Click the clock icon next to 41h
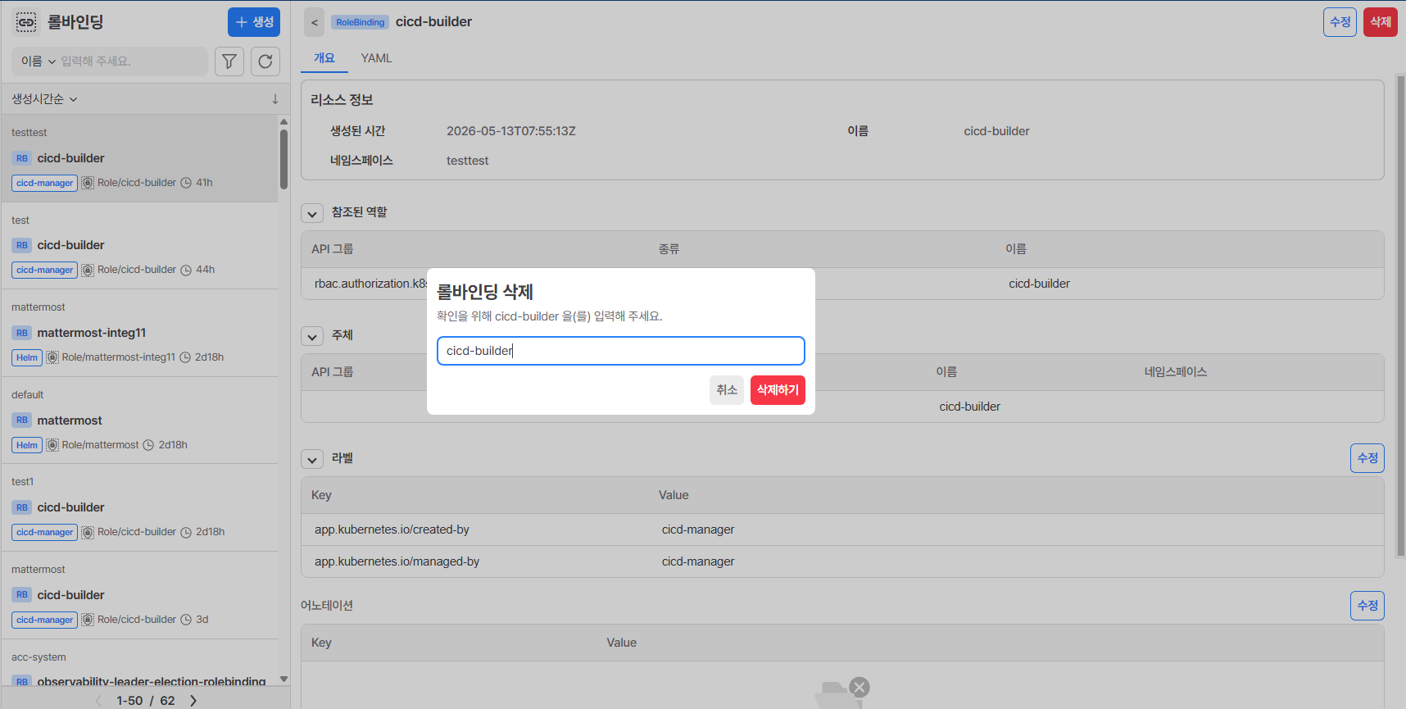This screenshot has width=1406, height=709. click(x=186, y=183)
